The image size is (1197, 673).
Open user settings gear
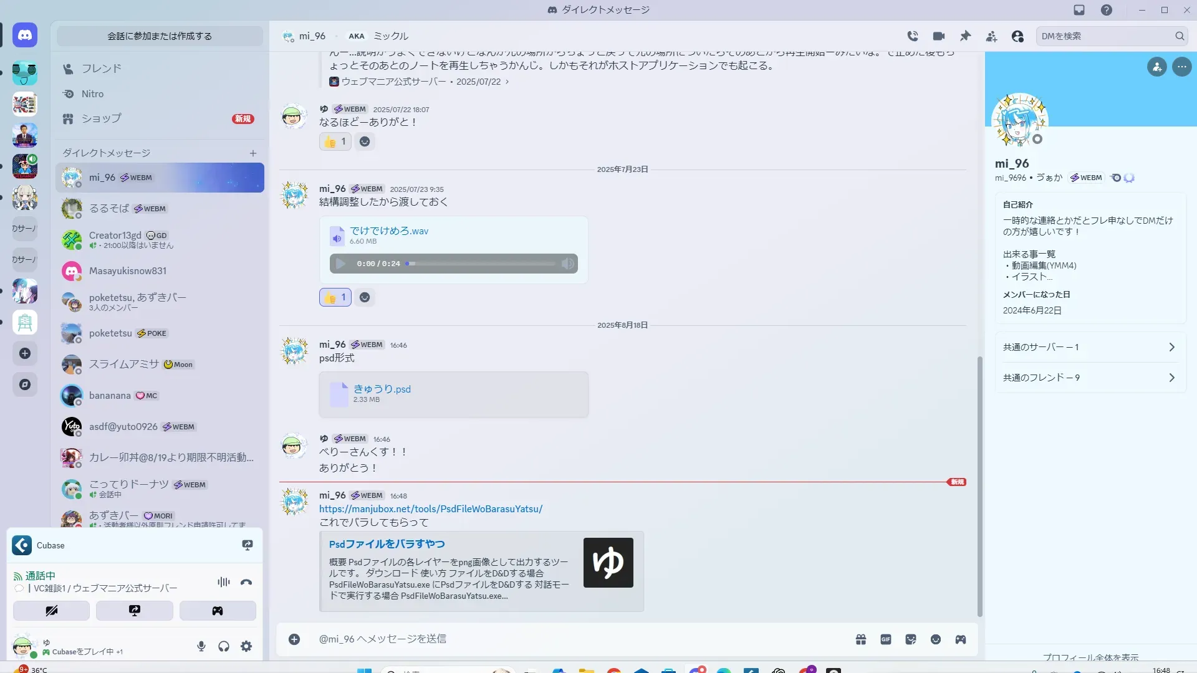pyautogui.click(x=246, y=646)
